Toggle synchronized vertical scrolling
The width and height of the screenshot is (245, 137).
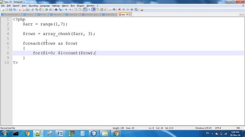coord(75,10)
